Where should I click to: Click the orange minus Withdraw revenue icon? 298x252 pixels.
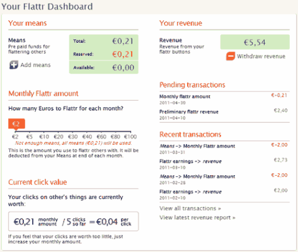231,56
